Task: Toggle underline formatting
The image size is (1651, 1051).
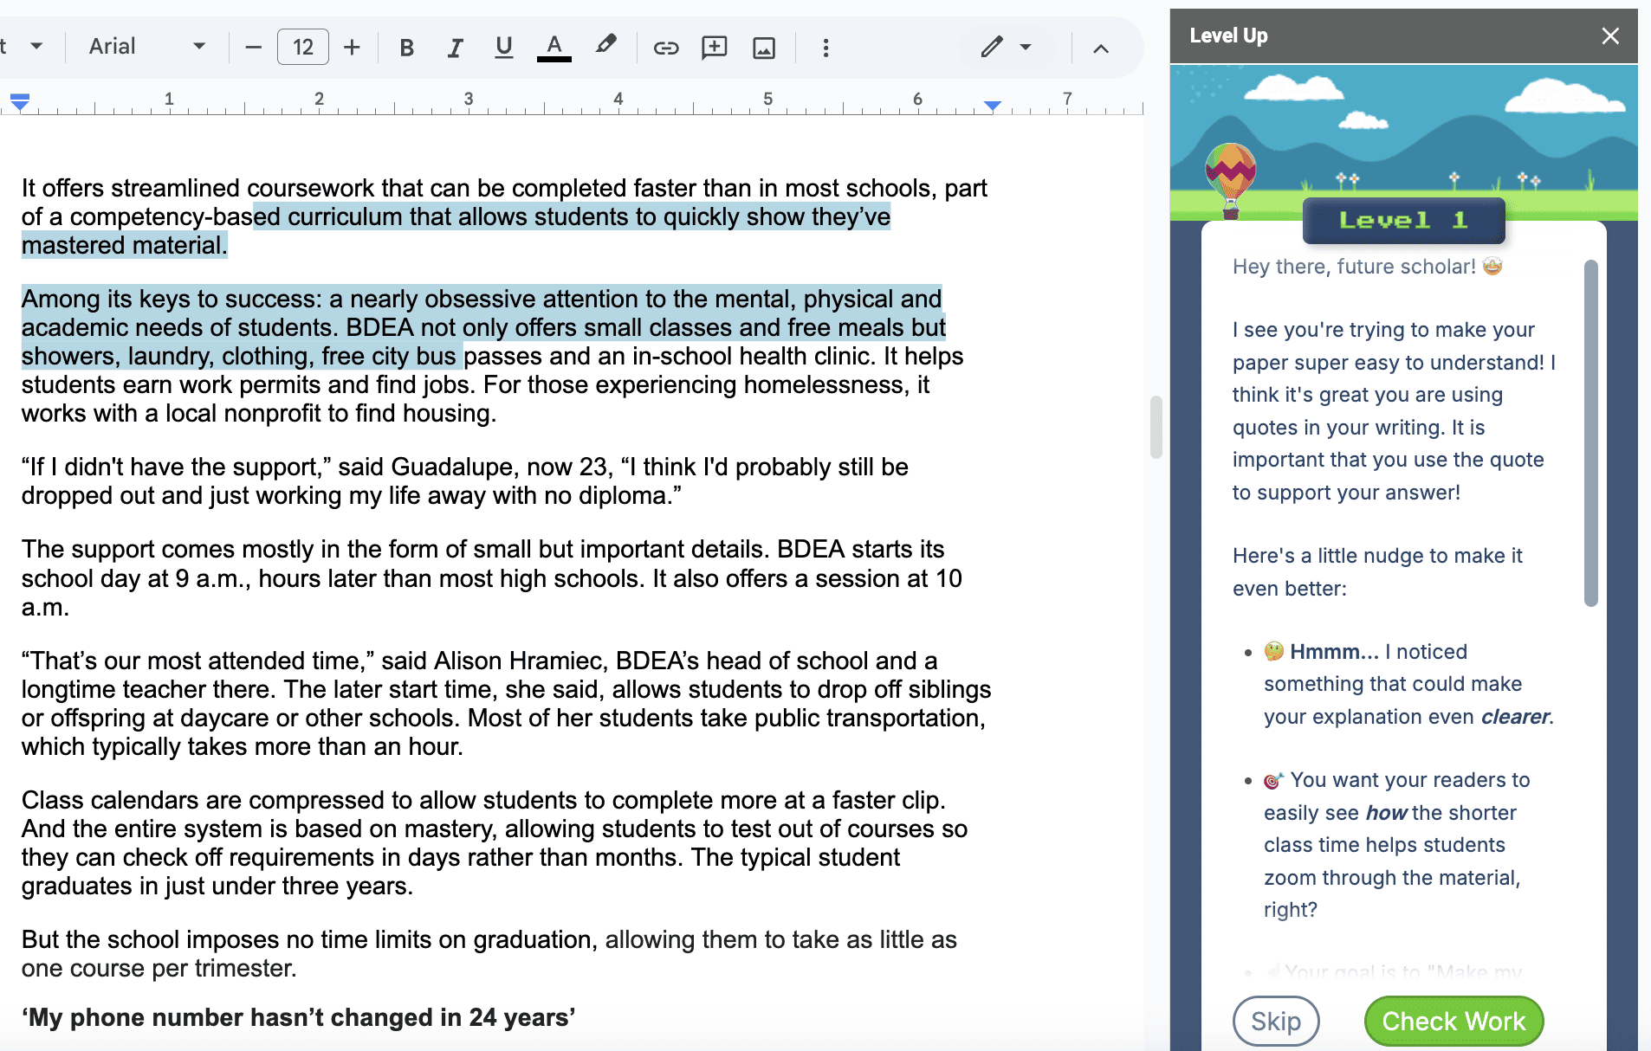Action: tap(503, 48)
